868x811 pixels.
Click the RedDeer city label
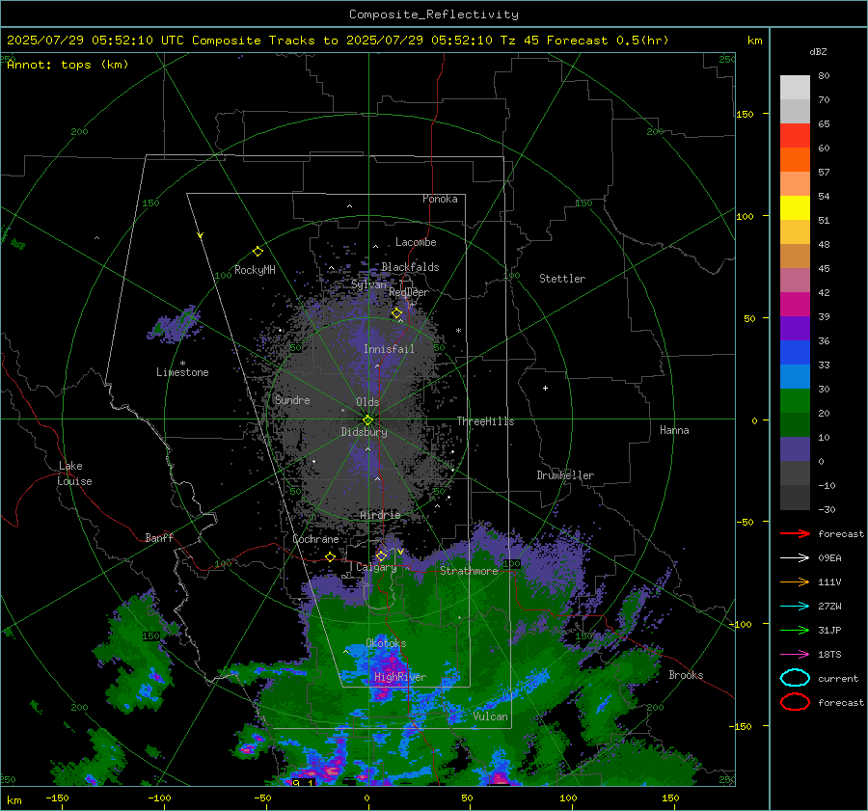[409, 292]
